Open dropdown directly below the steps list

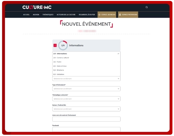pos(86,79)
